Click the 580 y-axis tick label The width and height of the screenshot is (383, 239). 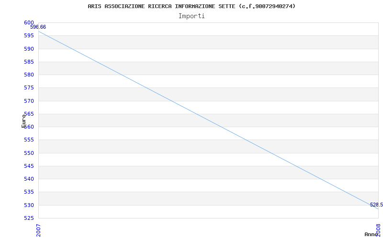[x=29, y=75]
